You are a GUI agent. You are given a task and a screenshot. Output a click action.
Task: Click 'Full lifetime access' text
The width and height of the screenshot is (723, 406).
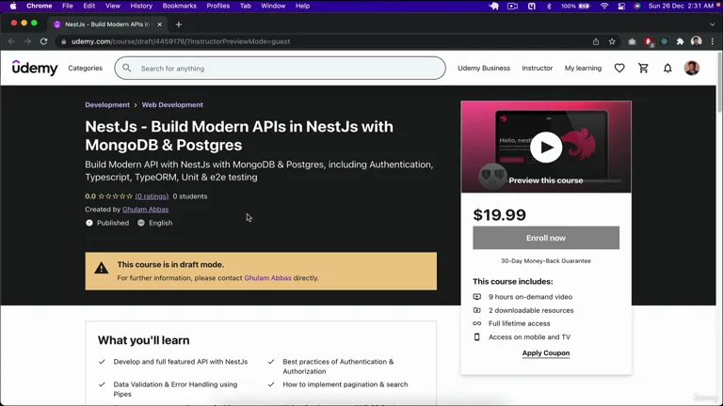point(520,323)
